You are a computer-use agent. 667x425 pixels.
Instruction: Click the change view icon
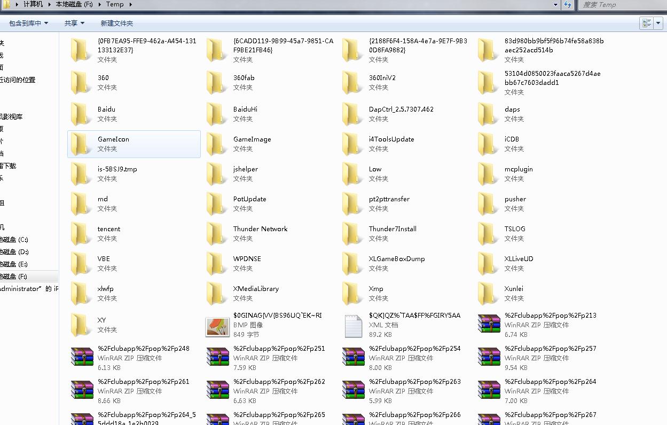[647, 23]
